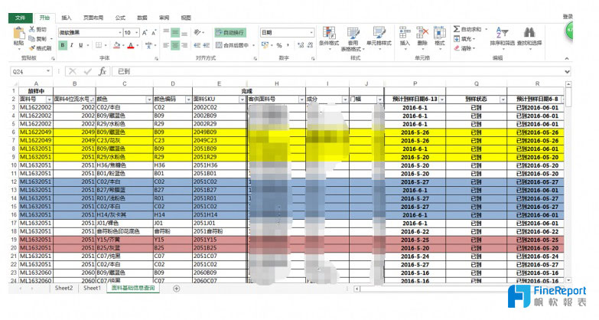Viewport: 599px width, 320px height.
Task: Open filter dropdown for 到样状态 column
Action: click(x=503, y=100)
